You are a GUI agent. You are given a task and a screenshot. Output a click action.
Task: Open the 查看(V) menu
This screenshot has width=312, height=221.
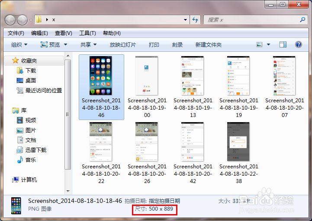(x=63, y=33)
